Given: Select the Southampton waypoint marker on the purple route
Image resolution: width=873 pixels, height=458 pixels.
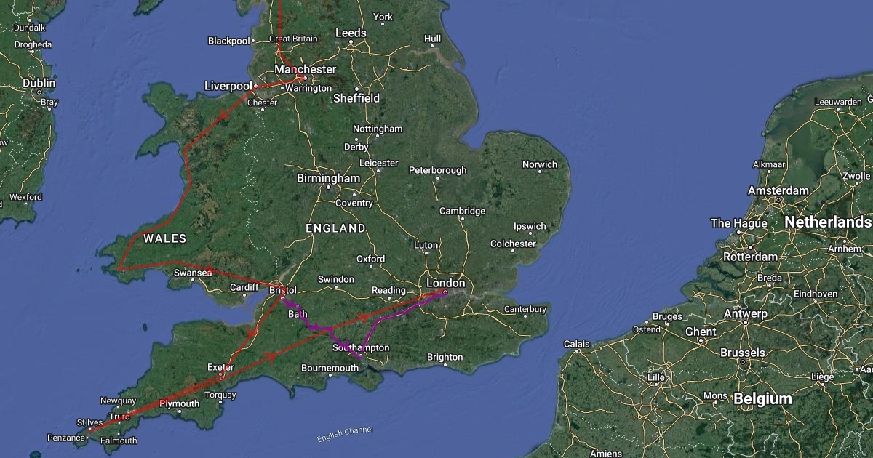Looking at the screenshot, I should click(360, 356).
